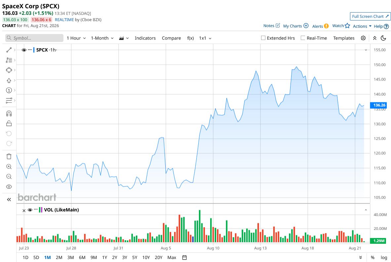Choose the arrow marker tool
Image resolution: width=391 pixels, height=262 pixels.
pyautogui.click(x=9, y=80)
